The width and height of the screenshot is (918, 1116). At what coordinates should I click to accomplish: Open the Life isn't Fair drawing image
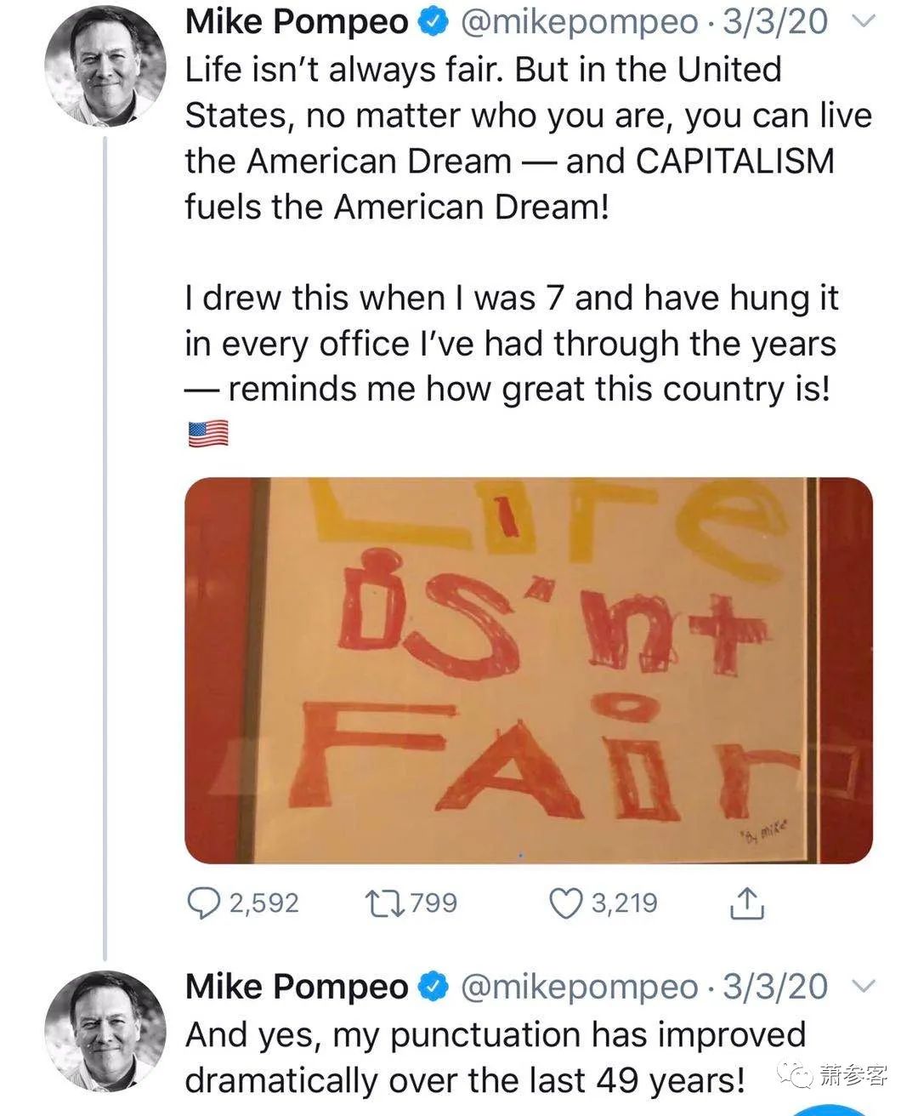[528, 670]
